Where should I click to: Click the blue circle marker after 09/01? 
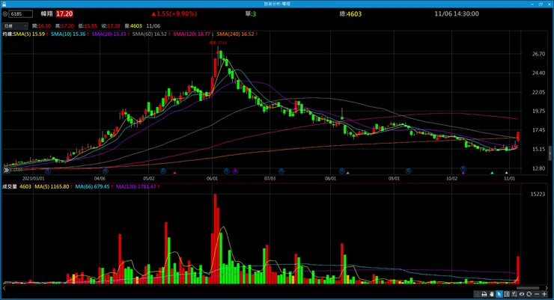[x=408, y=171]
